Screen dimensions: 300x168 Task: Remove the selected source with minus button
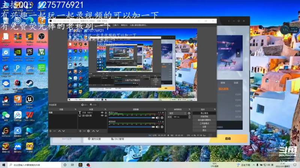84,131
